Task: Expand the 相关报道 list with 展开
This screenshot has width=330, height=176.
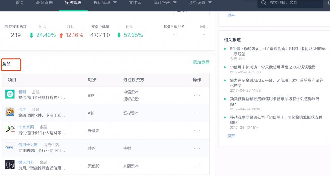Action: [231, 136]
